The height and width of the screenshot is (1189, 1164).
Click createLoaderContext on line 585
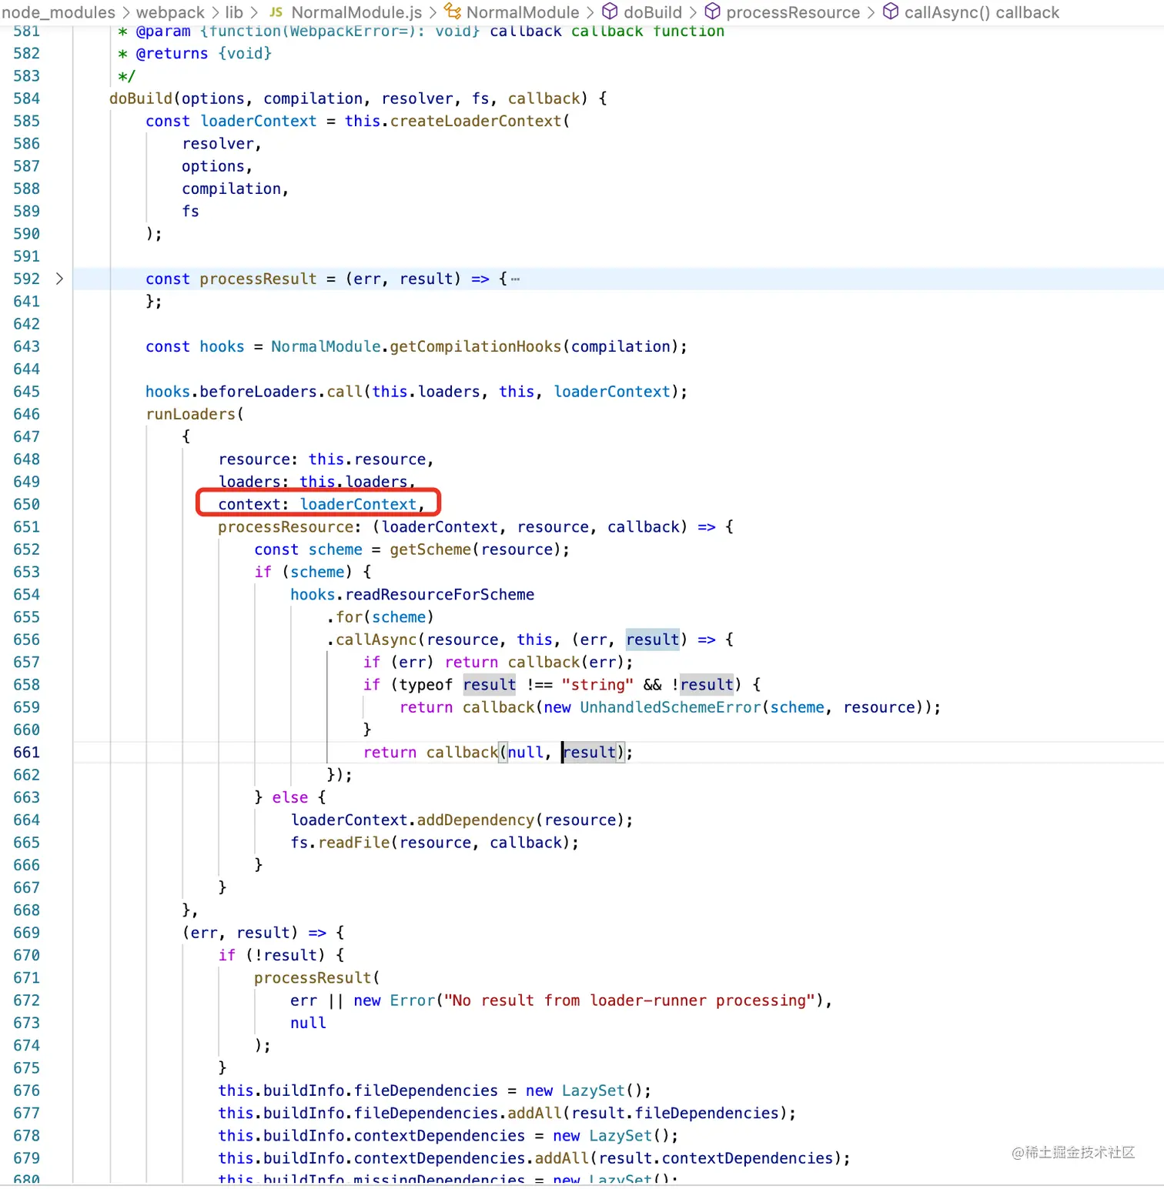[476, 121]
